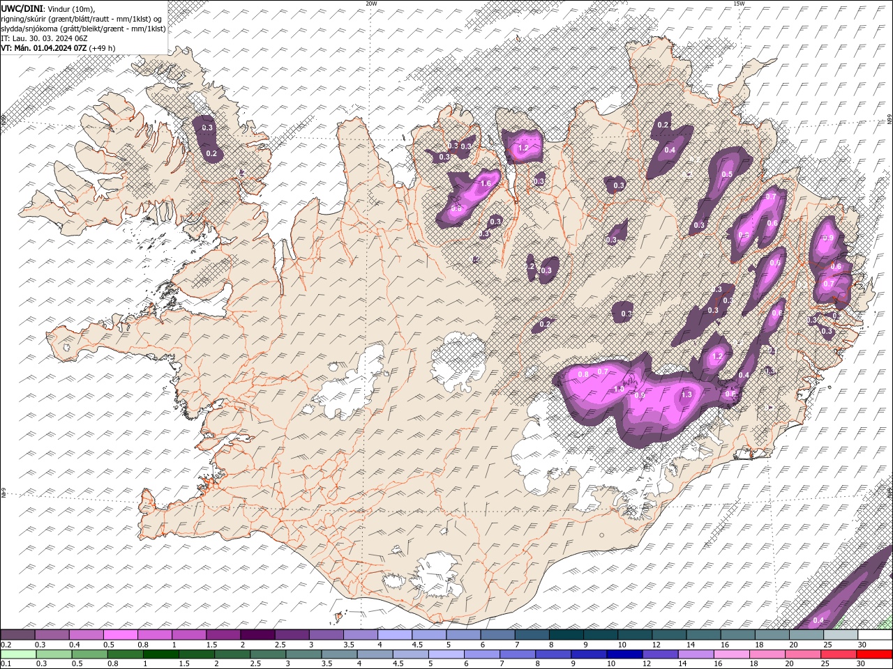The width and height of the screenshot is (893, 669).
Task: Click the '0.2' label under the snow legend
Action: coord(6,645)
